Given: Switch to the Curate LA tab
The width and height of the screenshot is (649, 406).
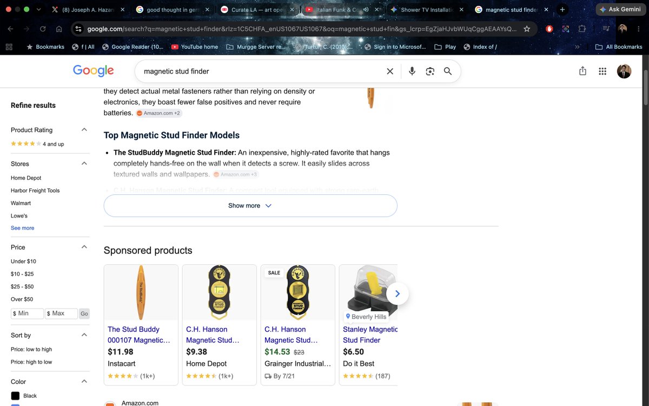Looking at the screenshot, I should (x=257, y=10).
